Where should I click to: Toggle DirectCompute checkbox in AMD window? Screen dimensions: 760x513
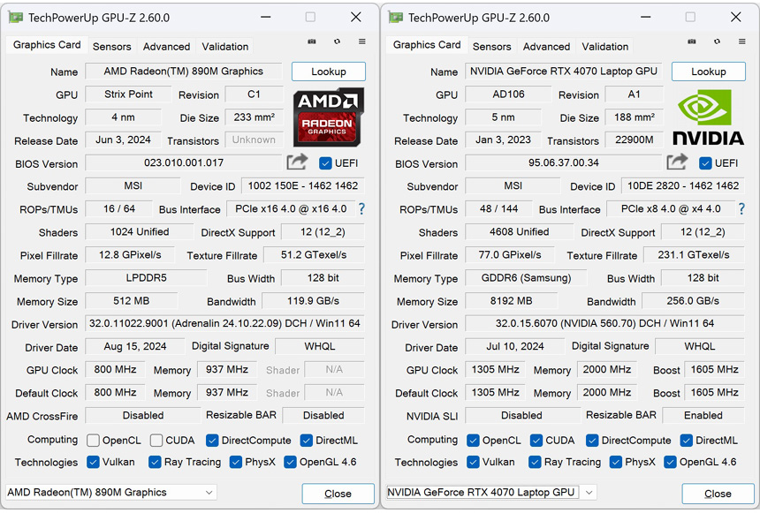(212, 441)
